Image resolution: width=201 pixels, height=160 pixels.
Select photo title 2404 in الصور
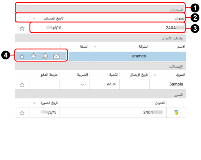pyautogui.click(x=153, y=112)
